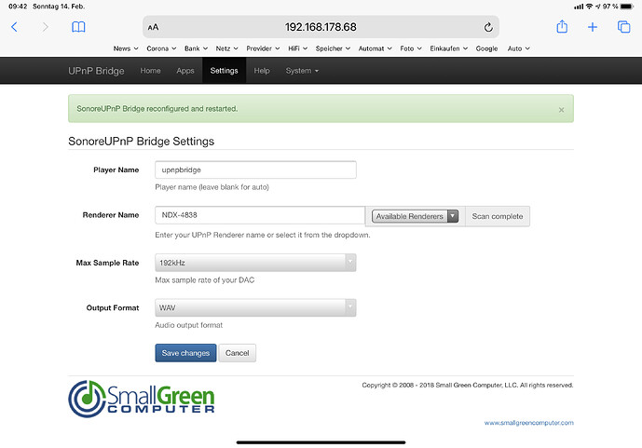Show all open tabs overview icon
Viewport: 642px width, 448px height.
(623, 27)
